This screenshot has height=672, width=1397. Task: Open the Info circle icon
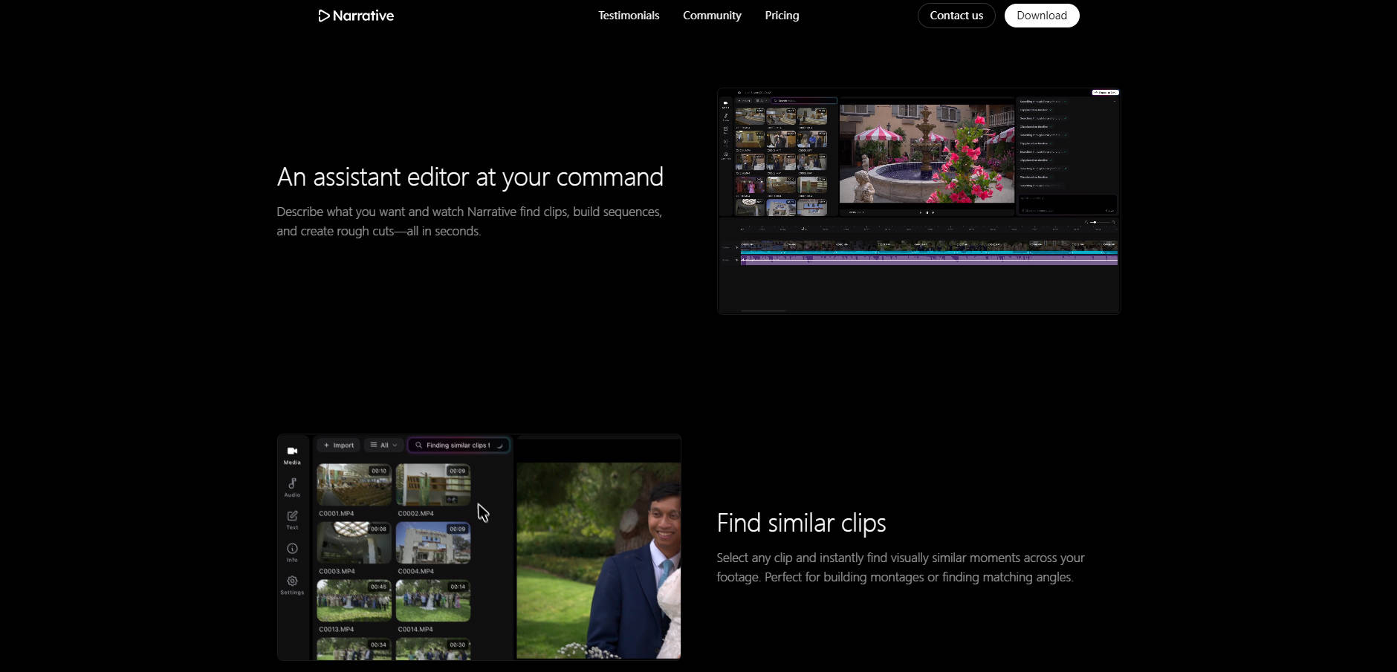(292, 549)
